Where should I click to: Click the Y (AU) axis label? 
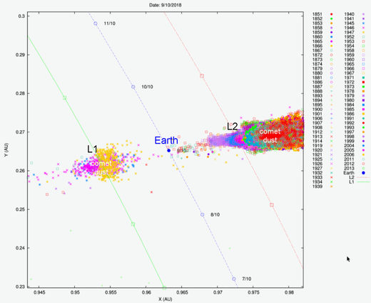6,149
